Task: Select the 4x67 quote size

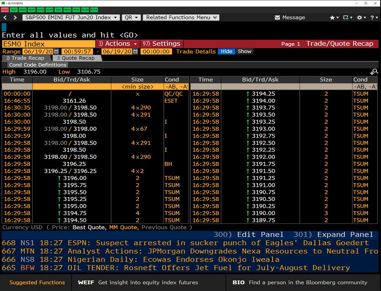Action: [x=139, y=129]
